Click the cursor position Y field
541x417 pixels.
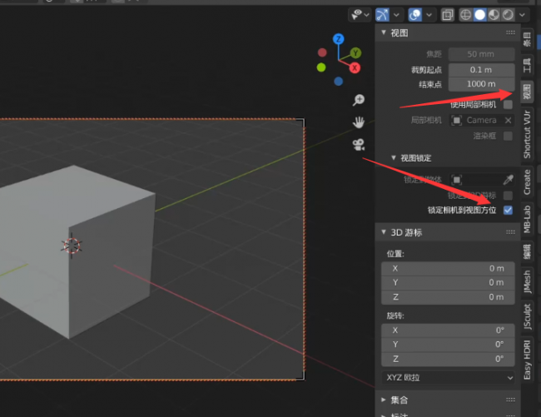[448, 282]
